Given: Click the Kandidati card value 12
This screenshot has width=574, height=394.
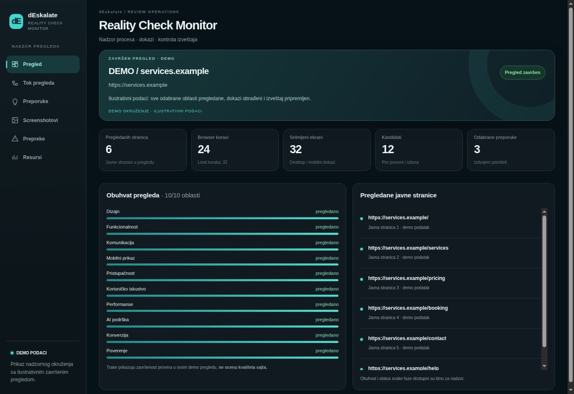Looking at the screenshot, I should tap(388, 149).
